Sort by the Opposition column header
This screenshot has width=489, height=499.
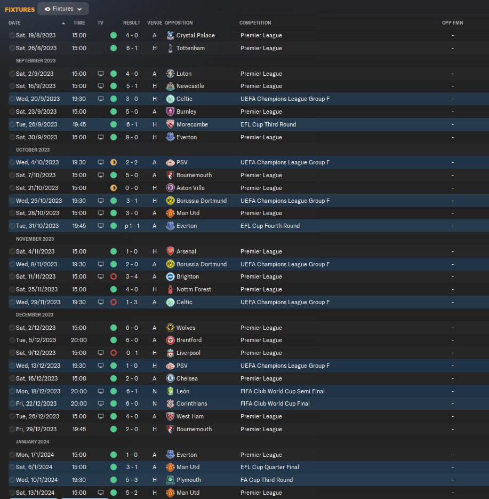pos(179,23)
